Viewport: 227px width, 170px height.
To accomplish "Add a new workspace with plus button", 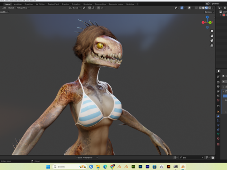I will coord(137,4).
